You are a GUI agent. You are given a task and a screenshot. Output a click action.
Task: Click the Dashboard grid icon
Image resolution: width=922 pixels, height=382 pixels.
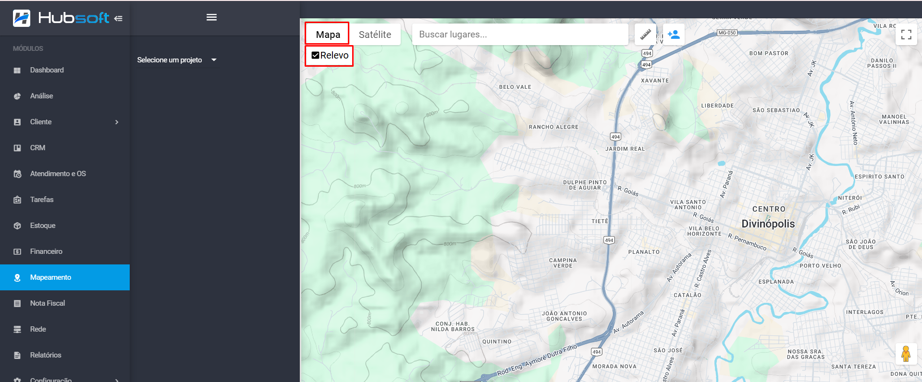pyautogui.click(x=17, y=70)
